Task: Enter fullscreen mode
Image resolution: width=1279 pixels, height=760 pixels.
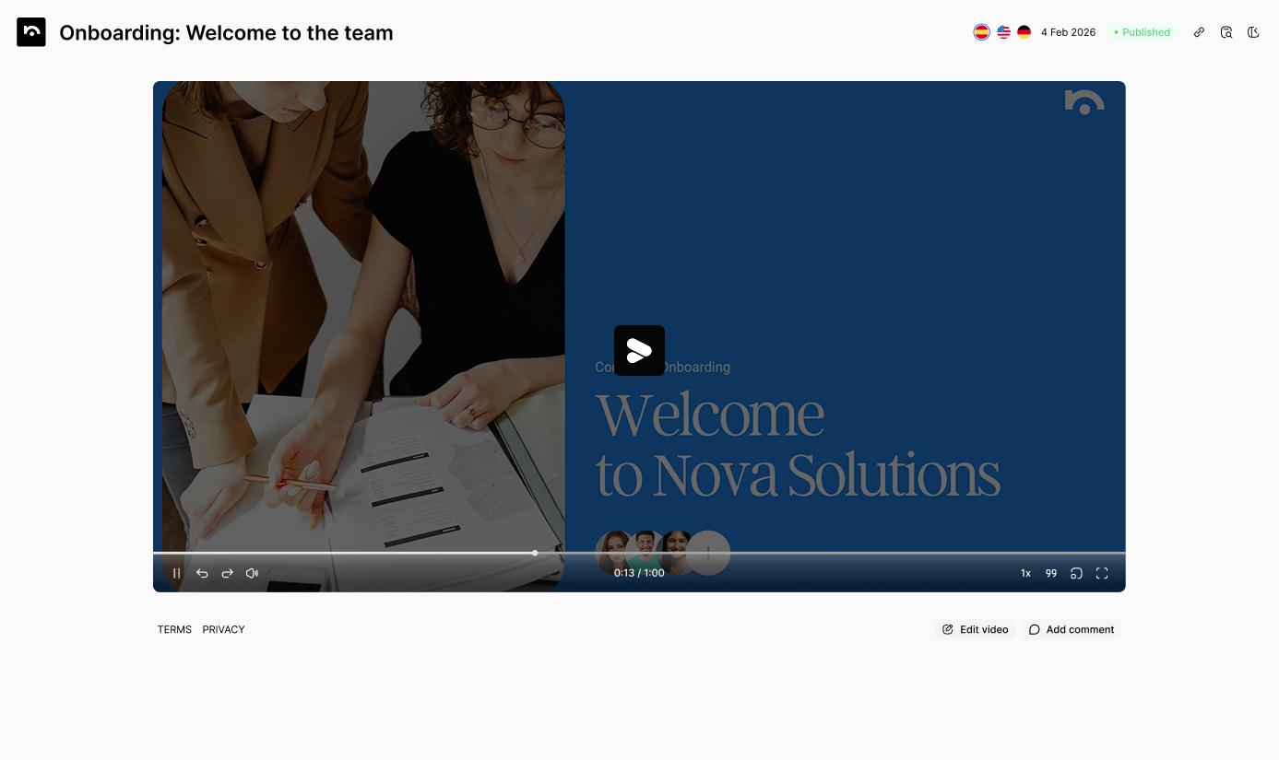Action: pos(1102,573)
